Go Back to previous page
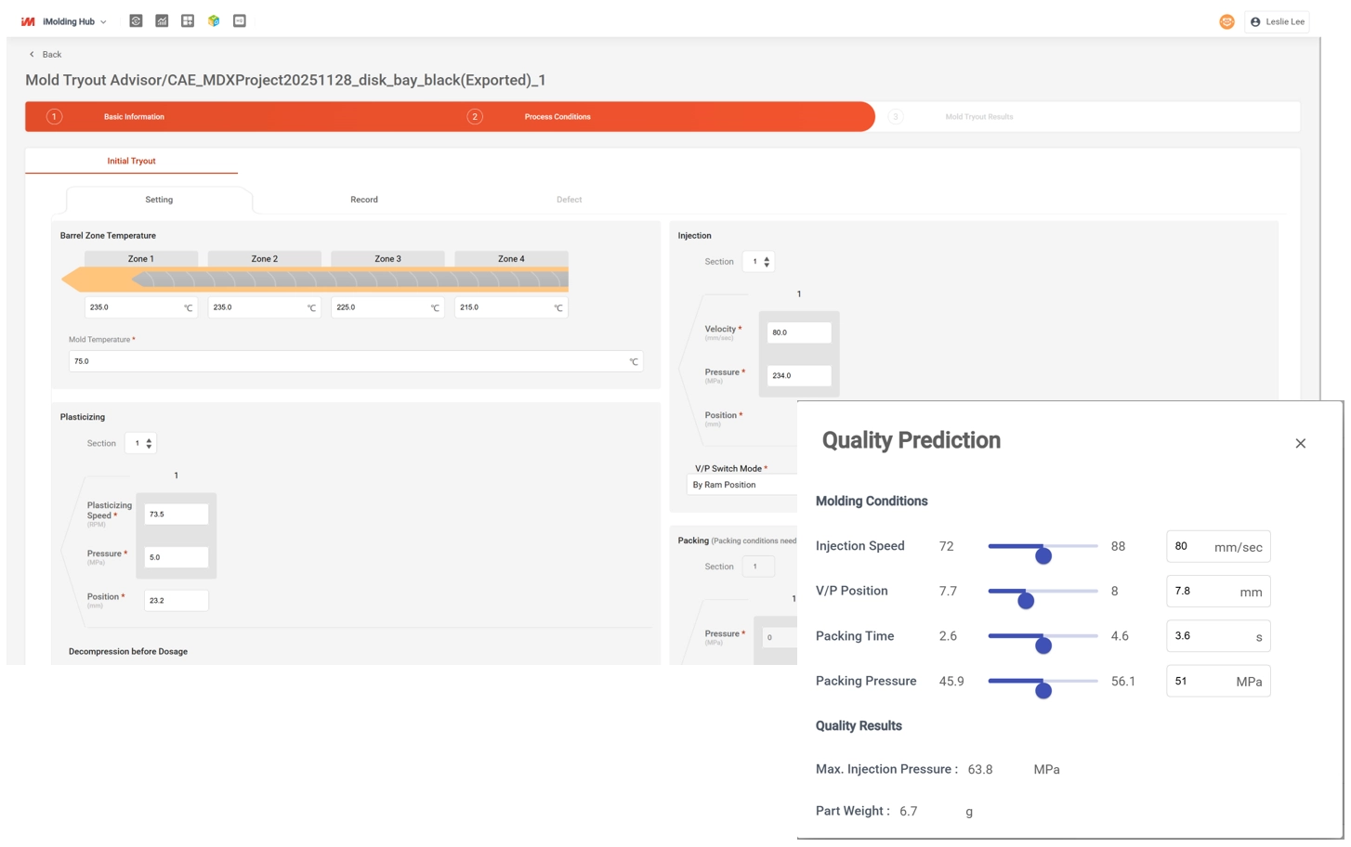Screen dimensions: 1351x847 (x=45, y=55)
